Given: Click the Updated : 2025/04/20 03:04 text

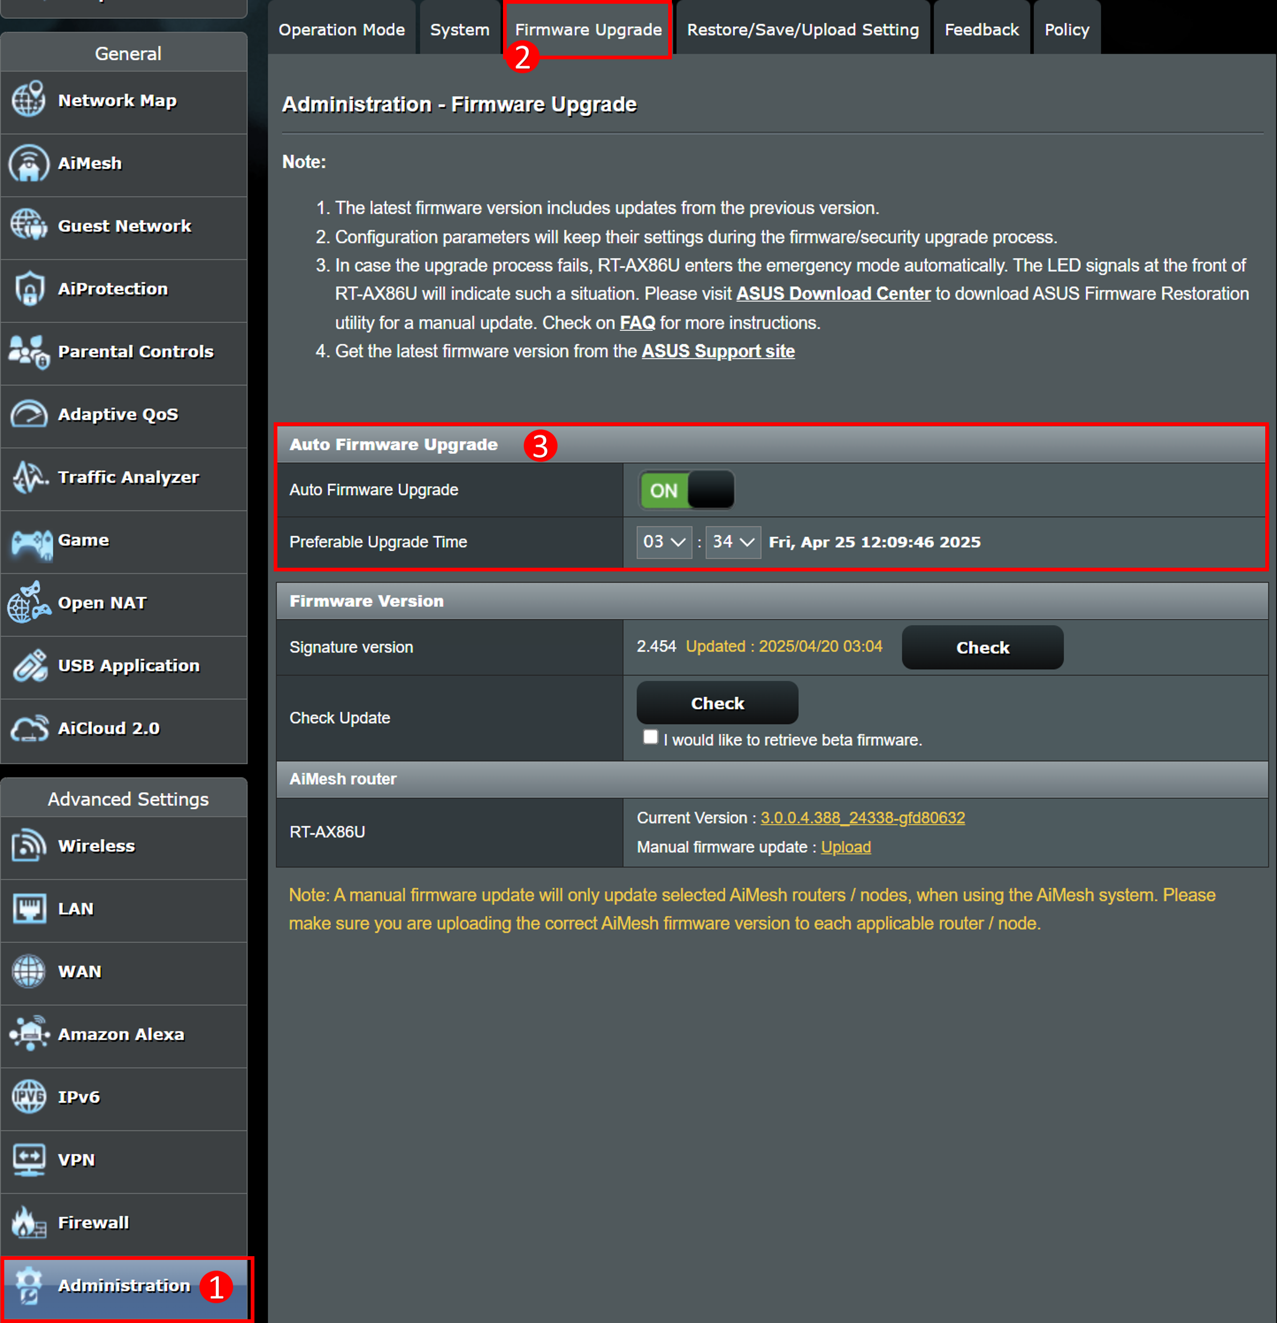Looking at the screenshot, I should (784, 646).
